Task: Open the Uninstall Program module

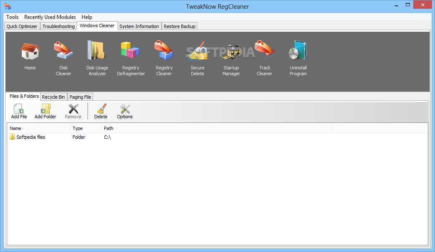Action: pyautogui.click(x=298, y=51)
